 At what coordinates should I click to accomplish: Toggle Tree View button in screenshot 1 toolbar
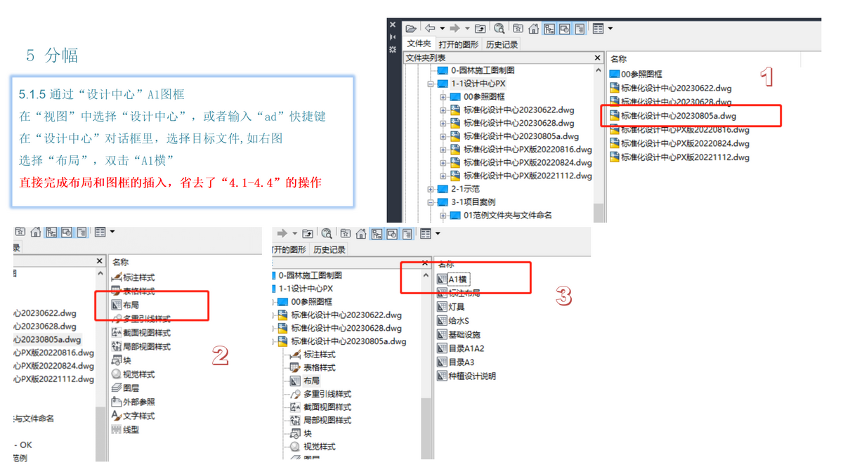coord(549,29)
